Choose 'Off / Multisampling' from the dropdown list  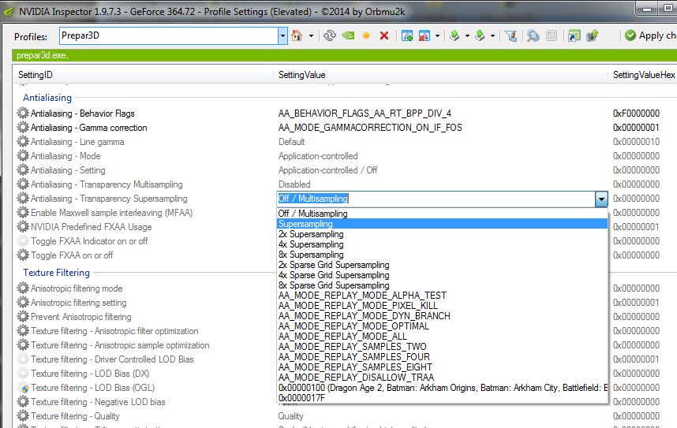tap(442, 214)
